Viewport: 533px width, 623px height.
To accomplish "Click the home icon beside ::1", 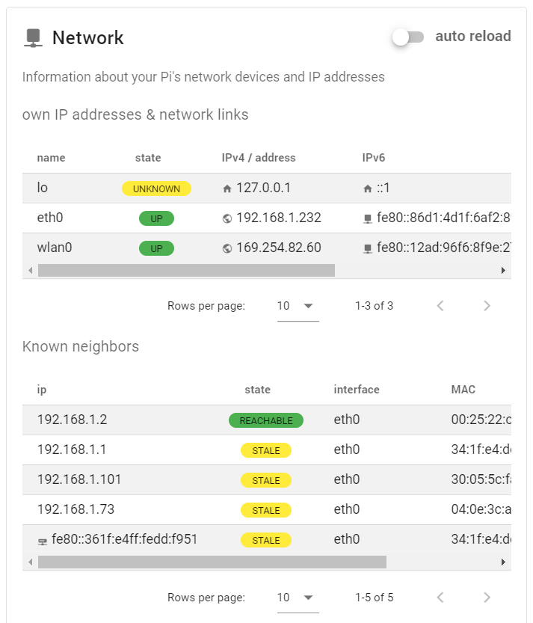I will click(x=368, y=188).
